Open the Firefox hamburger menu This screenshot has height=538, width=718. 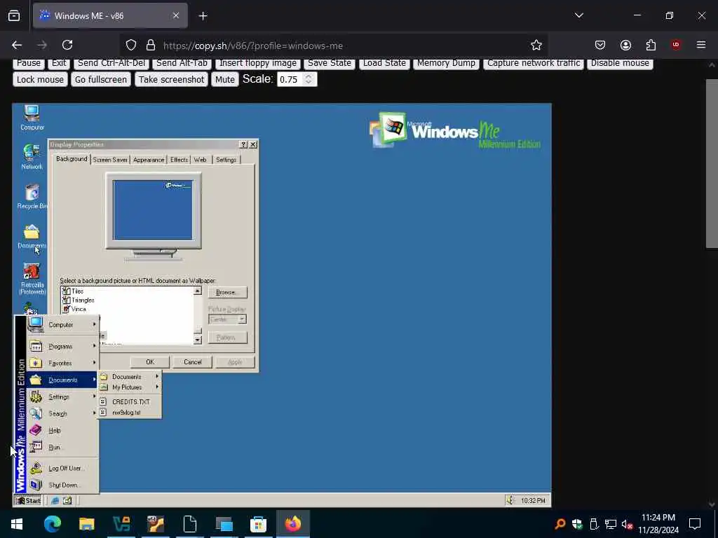[x=701, y=45]
